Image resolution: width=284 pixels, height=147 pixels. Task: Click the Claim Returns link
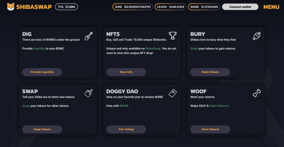tap(219, 106)
